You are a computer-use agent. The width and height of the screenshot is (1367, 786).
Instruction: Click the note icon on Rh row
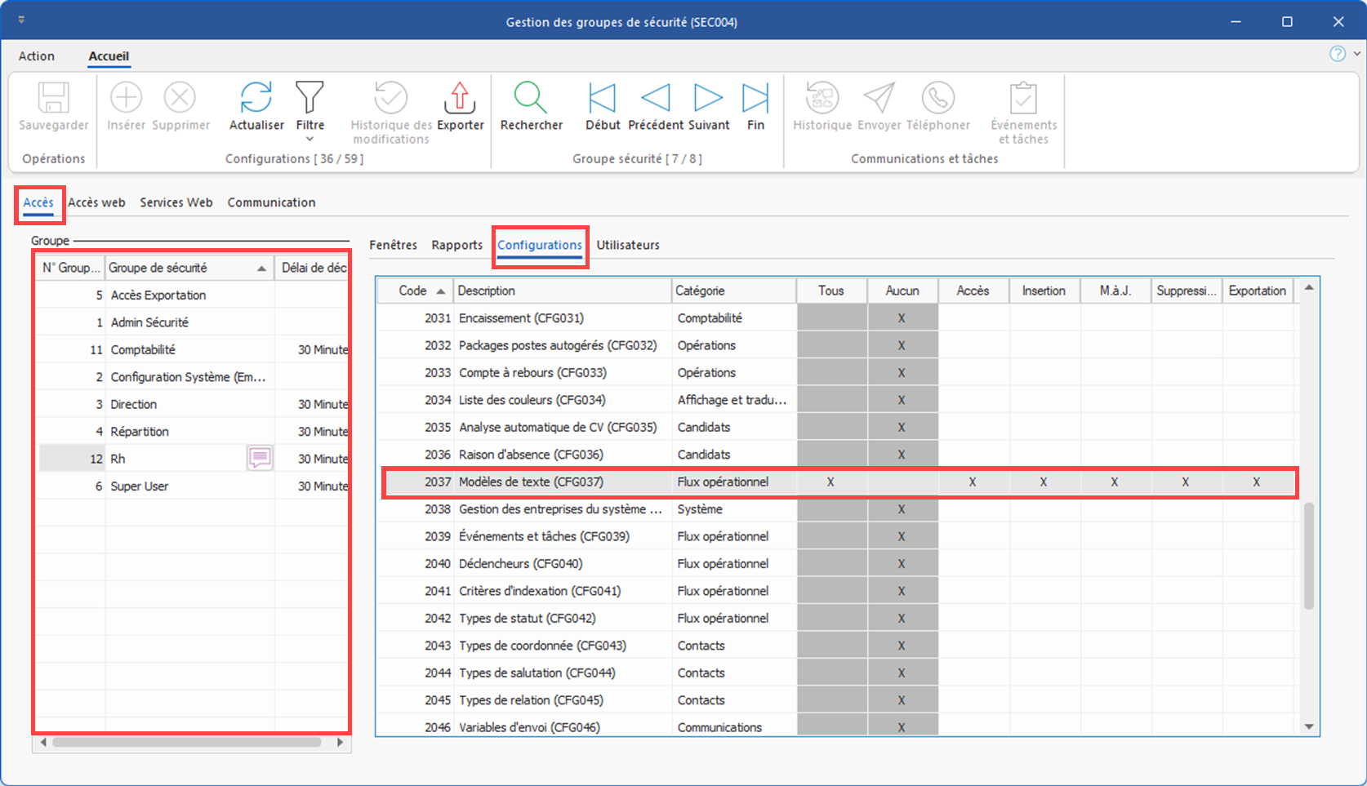coord(260,458)
